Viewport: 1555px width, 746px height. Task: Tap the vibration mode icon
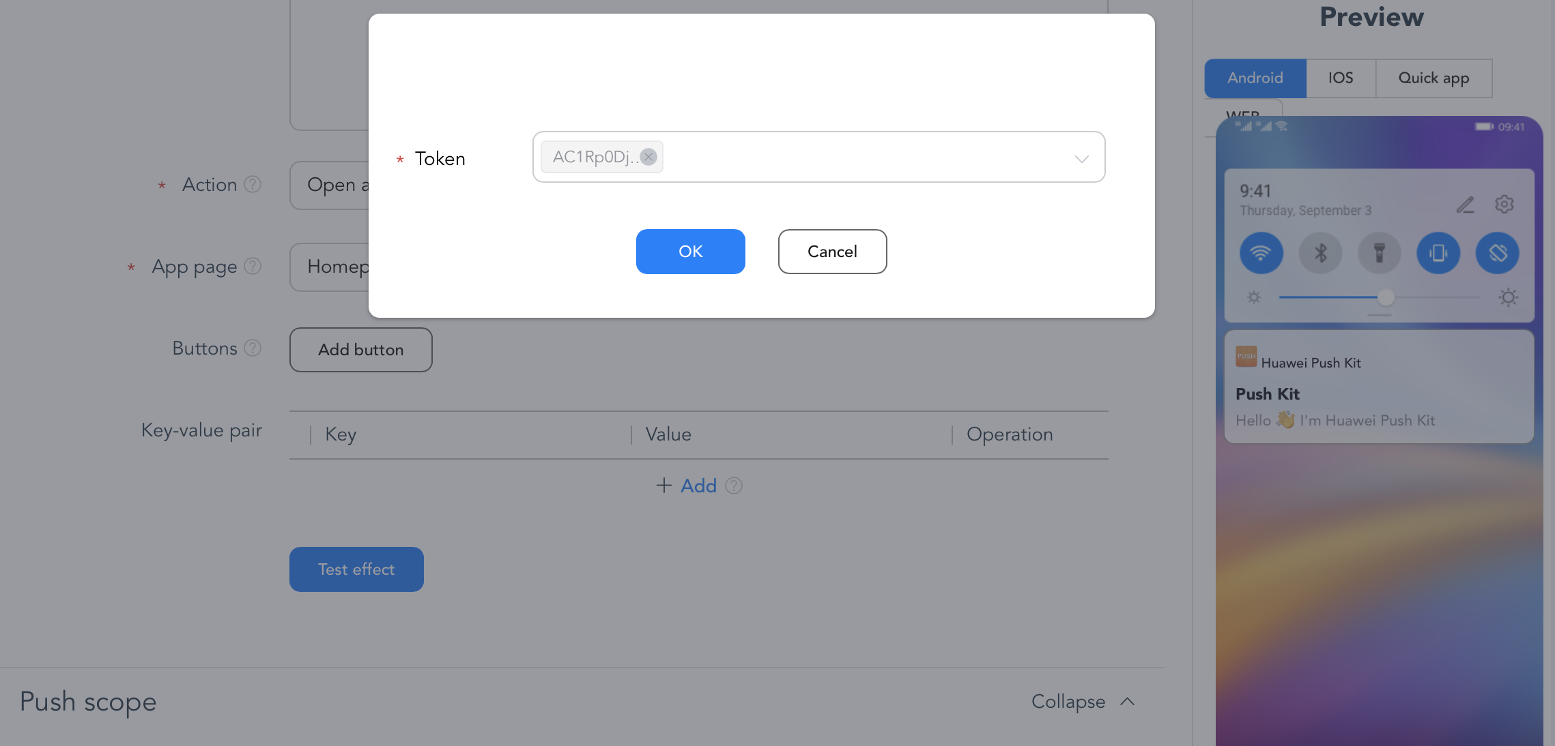coord(1438,253)
